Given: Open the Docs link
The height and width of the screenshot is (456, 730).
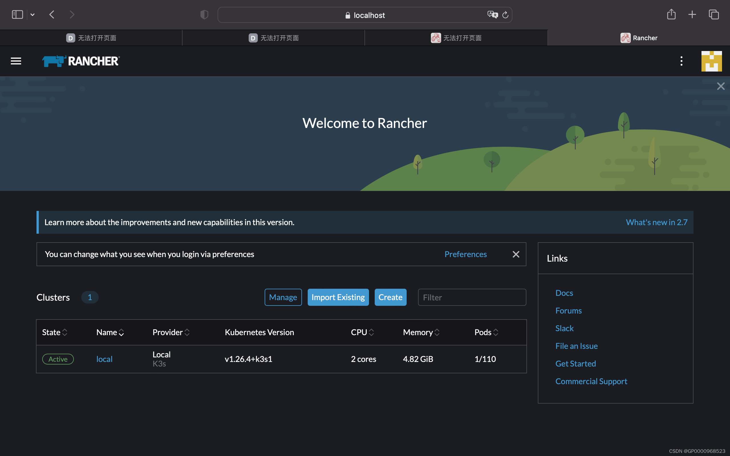Looking at the screenshot, I should (564, 293).
